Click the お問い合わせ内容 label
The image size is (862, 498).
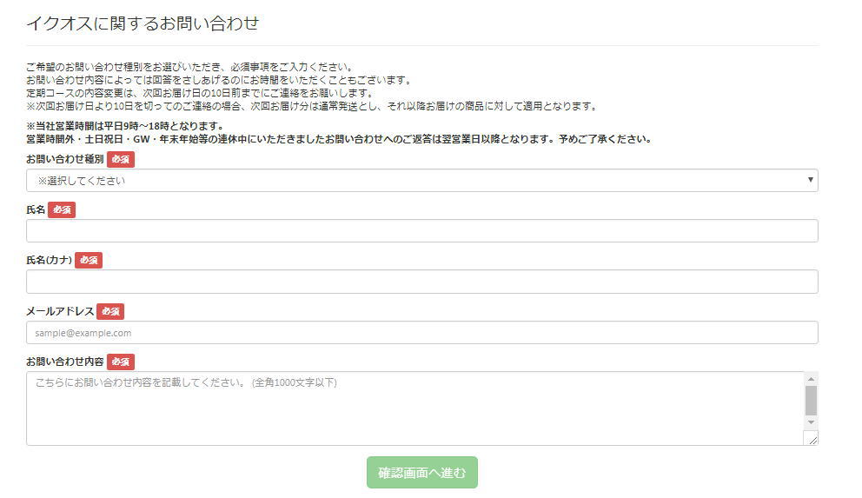point(65,362)
